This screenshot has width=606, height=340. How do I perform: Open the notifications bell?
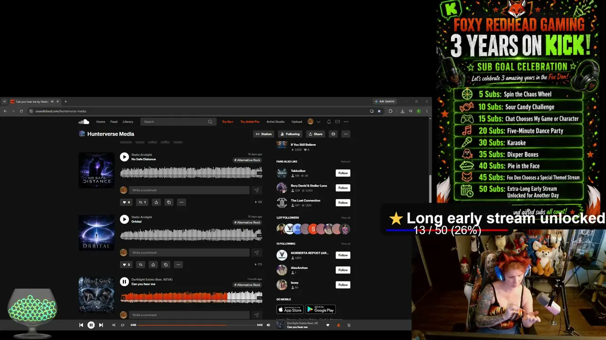point(329,122)
